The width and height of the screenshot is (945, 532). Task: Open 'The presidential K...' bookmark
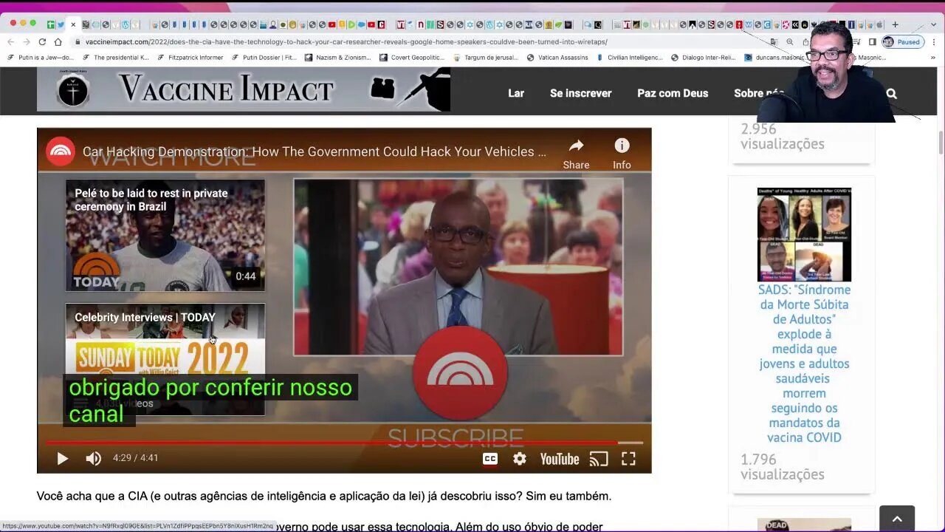click(116, 58)
